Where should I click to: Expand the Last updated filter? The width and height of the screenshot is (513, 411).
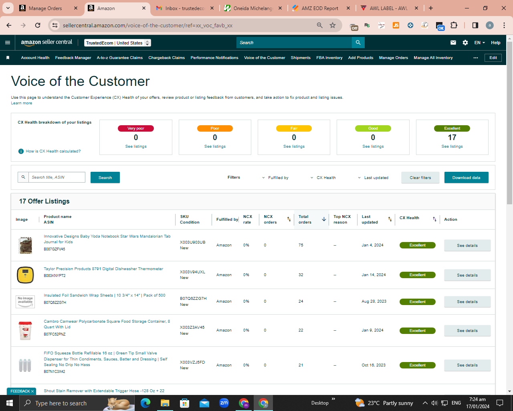click(373, 178)
